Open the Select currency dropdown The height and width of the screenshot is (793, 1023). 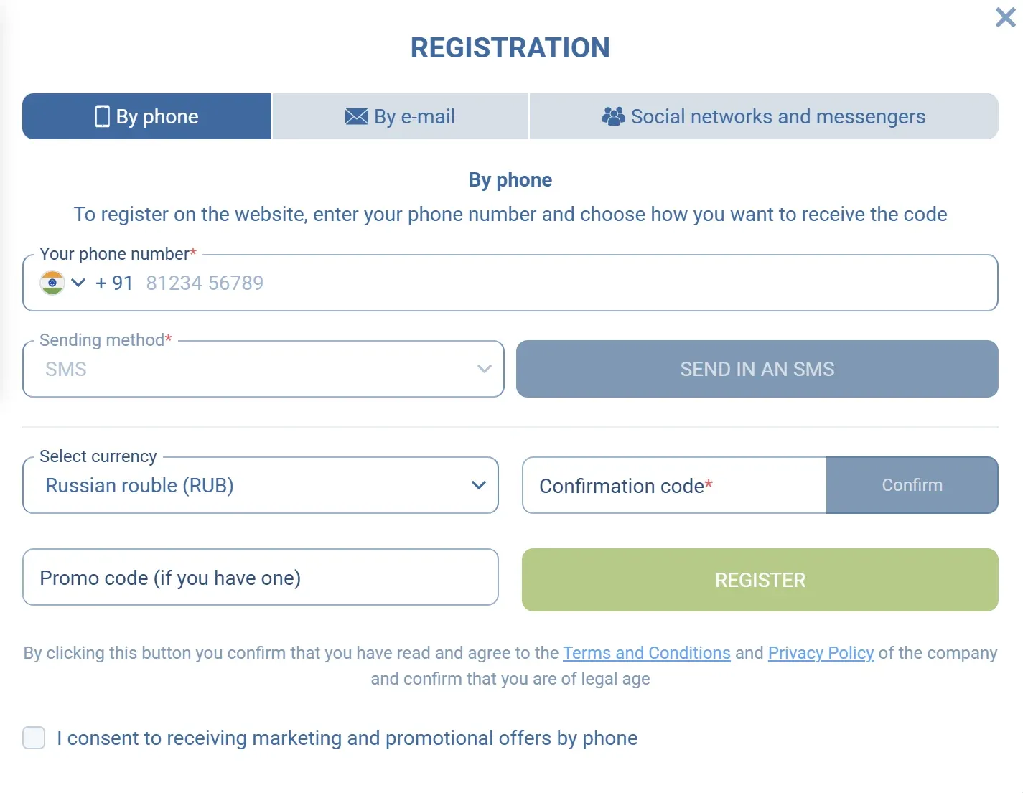coord(261,485)
